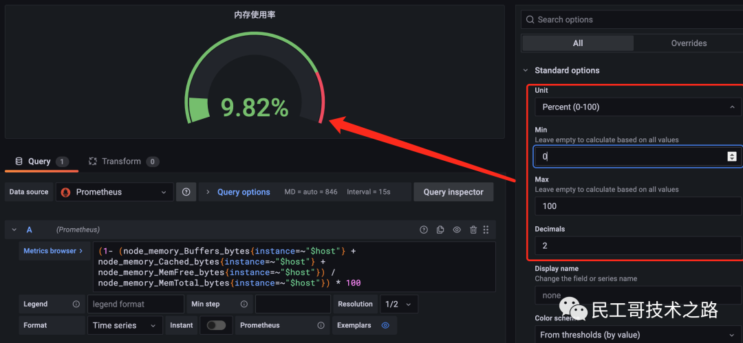Click the Min value stepper
Screen dimensions: 743x343
[x=732, y=156]
